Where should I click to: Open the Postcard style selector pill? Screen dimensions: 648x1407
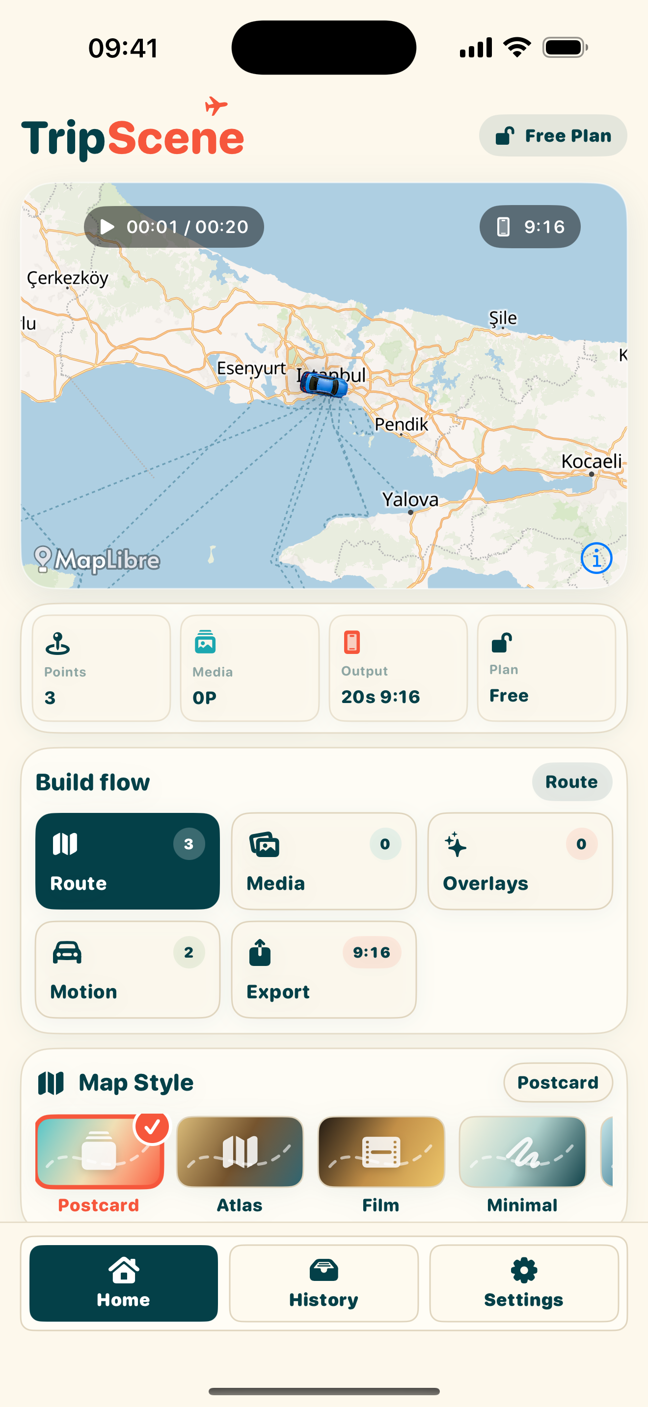click(x=558, y=1083)
